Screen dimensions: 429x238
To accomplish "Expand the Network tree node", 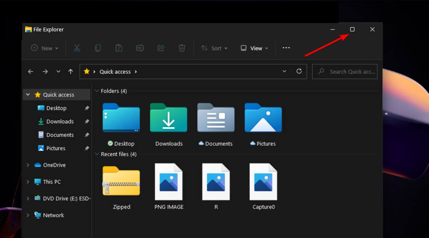I will [28, 215].
